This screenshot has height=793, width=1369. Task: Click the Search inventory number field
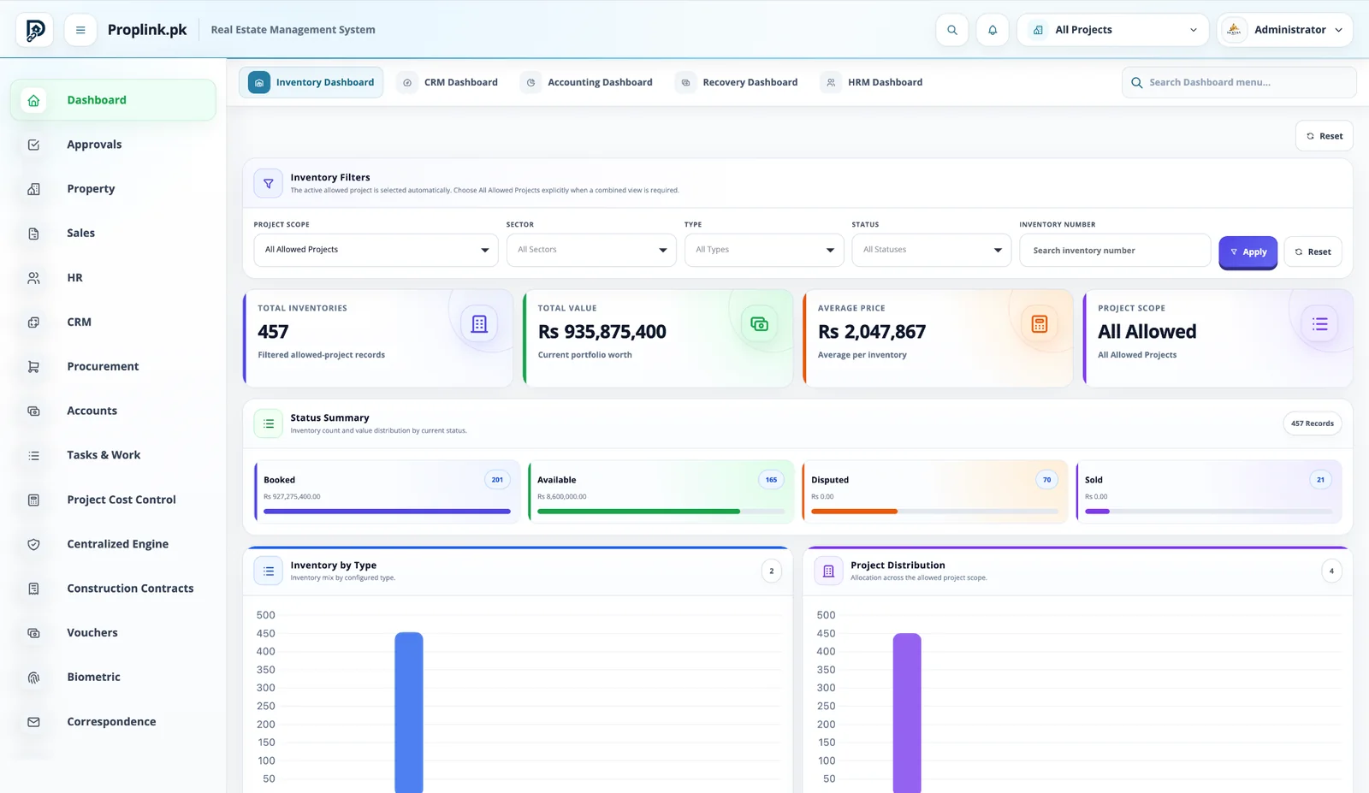tap(1115, 251)
